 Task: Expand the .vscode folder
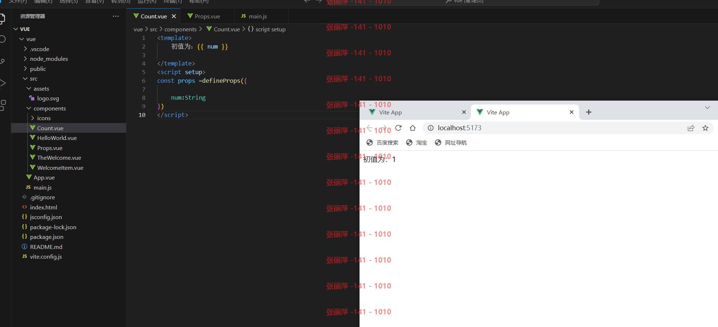pos(68,49)
